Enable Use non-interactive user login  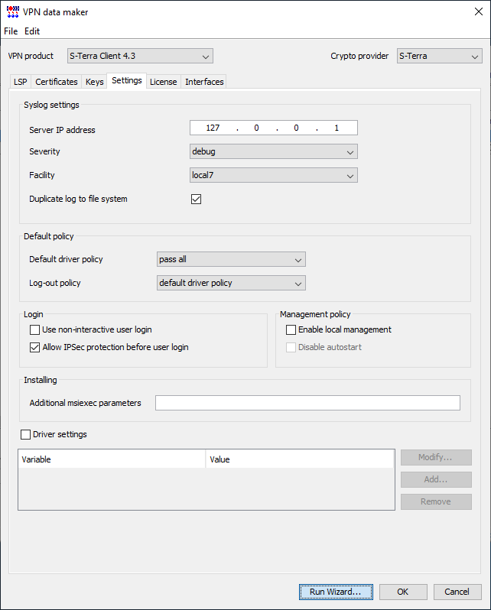34,330
